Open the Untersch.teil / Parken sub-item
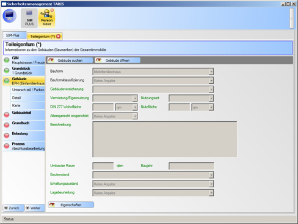 (27, 90)
